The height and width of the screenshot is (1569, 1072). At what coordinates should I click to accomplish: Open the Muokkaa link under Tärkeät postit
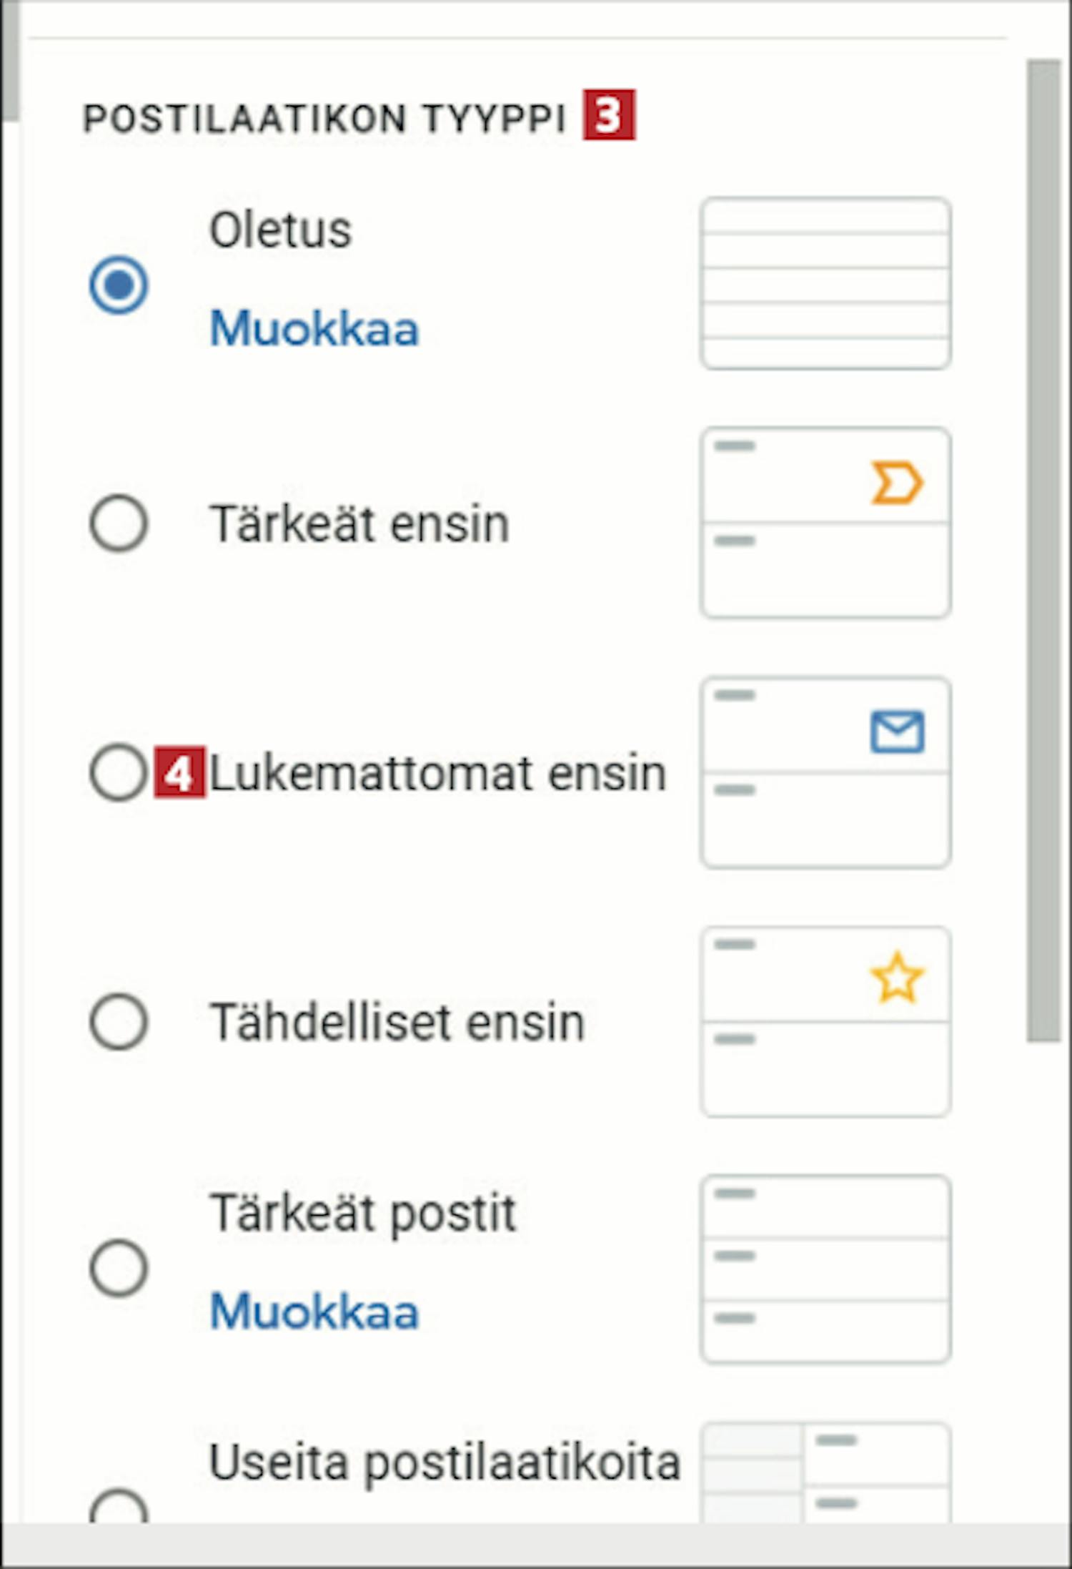(314, 1312)
